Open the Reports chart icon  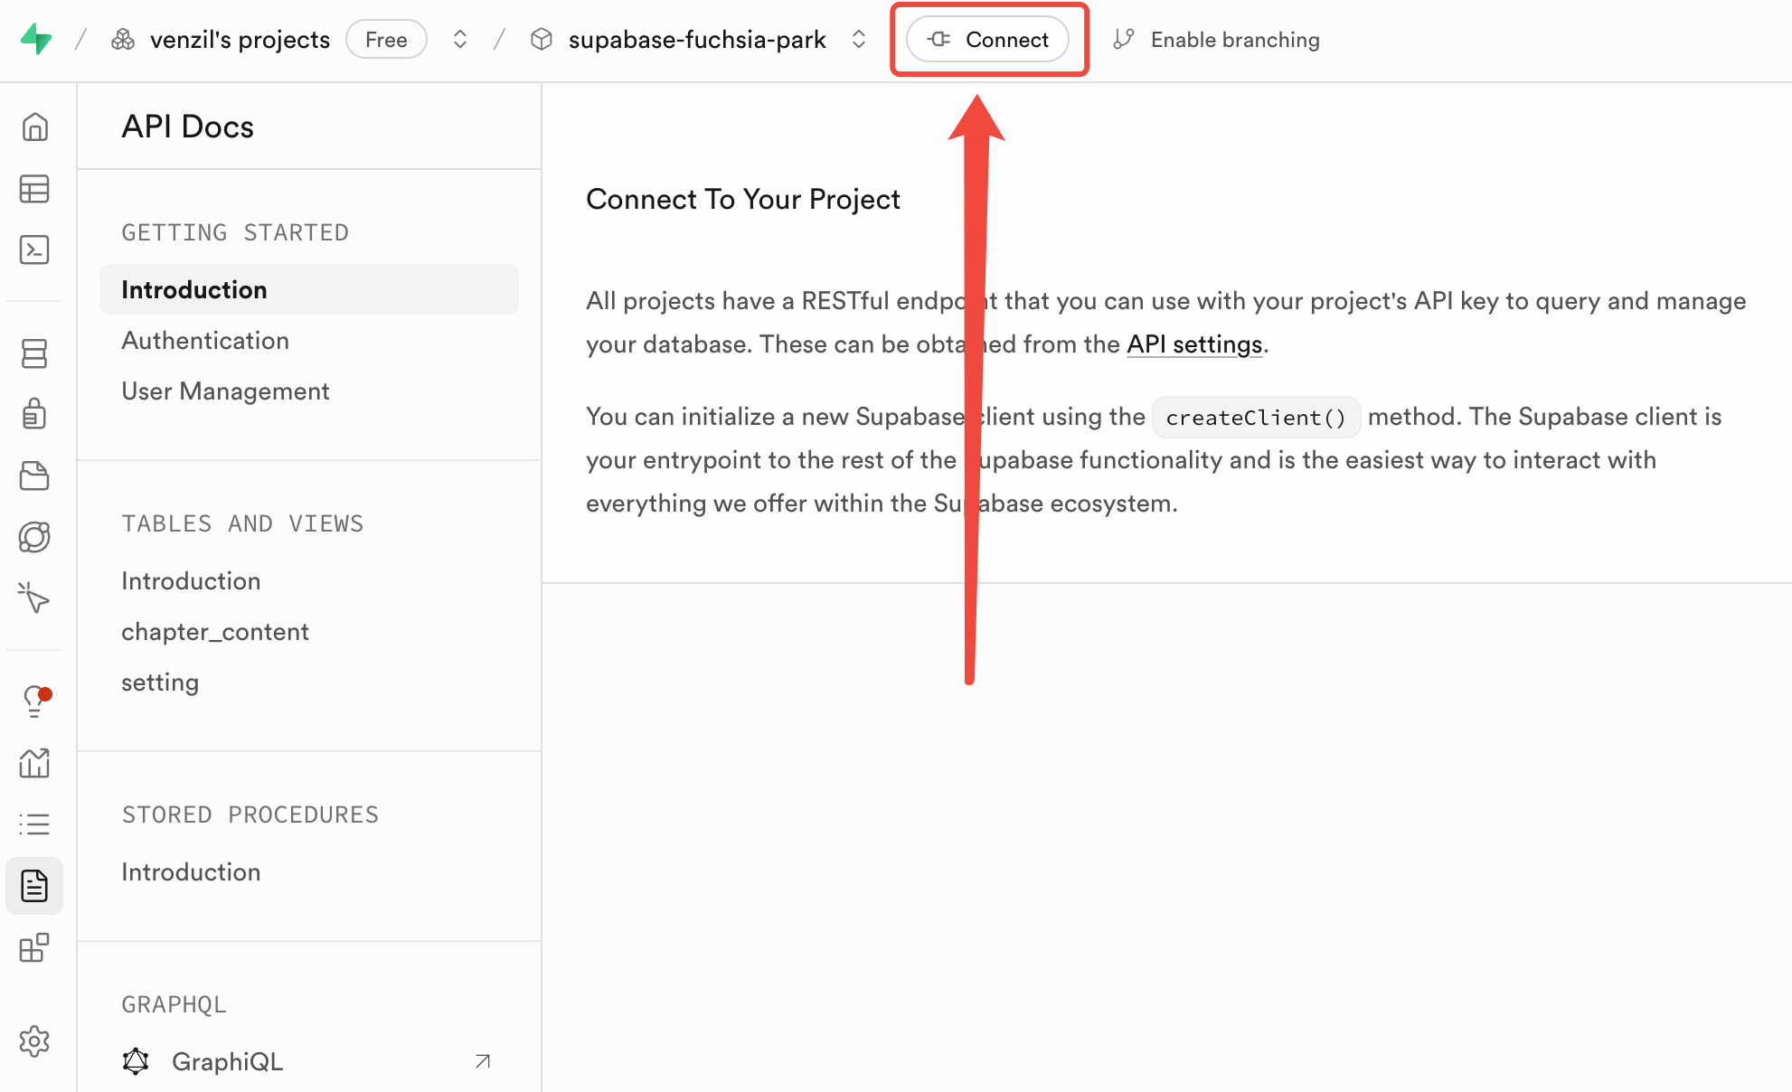[x=34, y=763]
